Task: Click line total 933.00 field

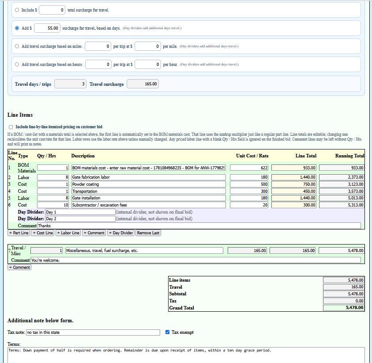Action: coord(294,168)
